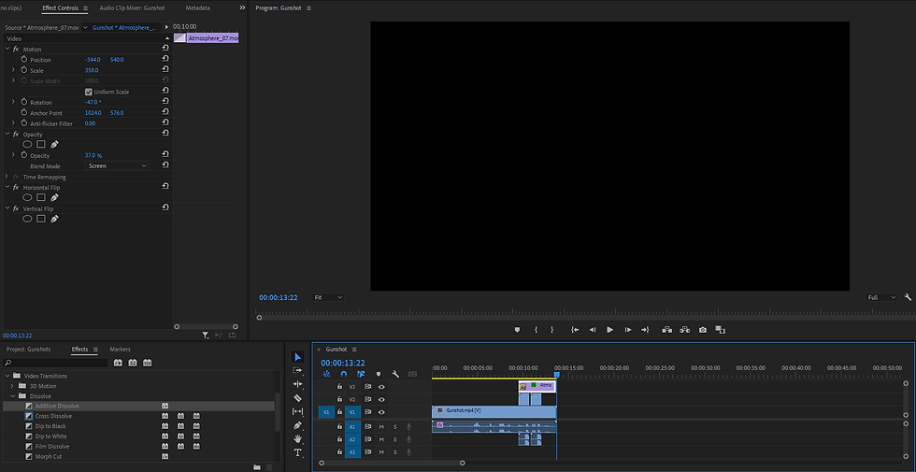Select the Hand tool
Image resolution: width=916 pixels, height=472 pixels.
coord(298,438)
